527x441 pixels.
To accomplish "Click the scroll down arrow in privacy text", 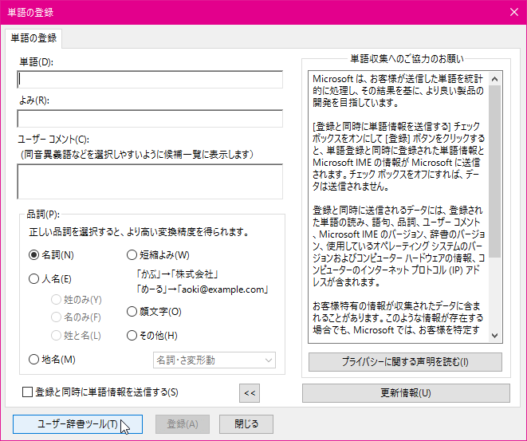I will tap(494, 335).
